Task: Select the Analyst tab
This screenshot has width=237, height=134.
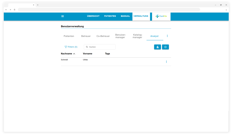Action: pos(154,36)
